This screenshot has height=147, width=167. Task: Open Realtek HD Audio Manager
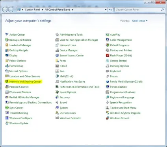pos(24,97)
